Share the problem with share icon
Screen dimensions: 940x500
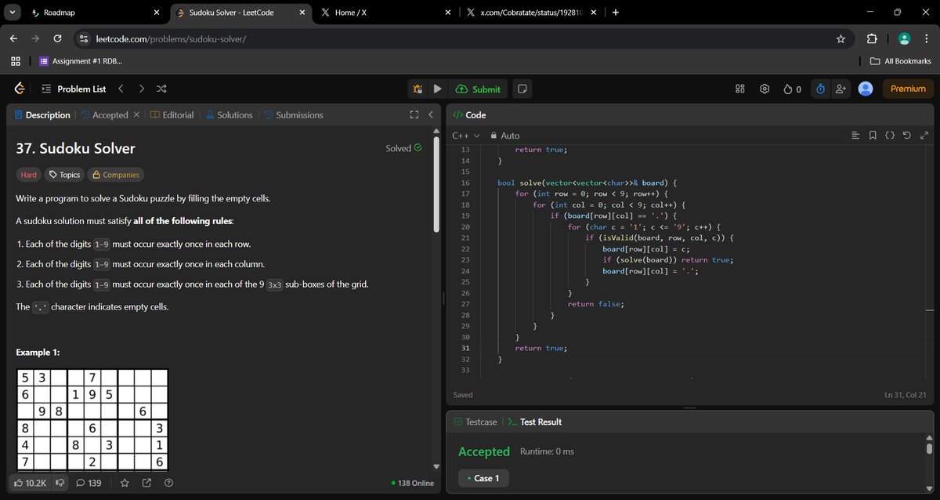(146, 483)
